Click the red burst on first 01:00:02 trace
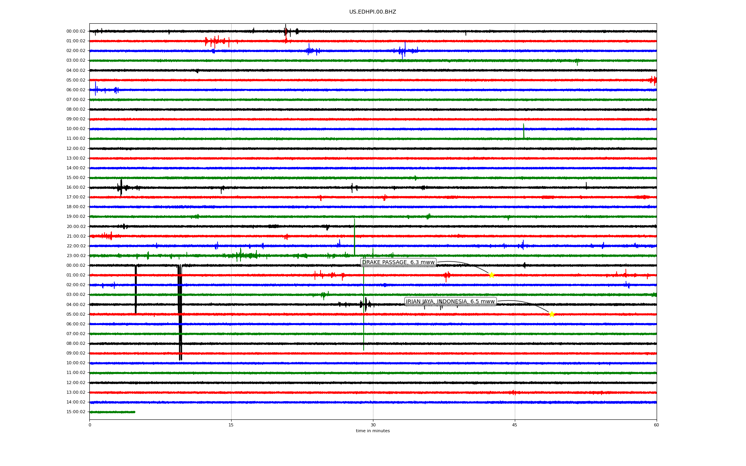This screenshot has height=466, width=746. [216, 41]
